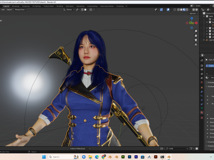Switch to the Texture Paint workspace tab
The height and width of the screenshot is (160, 214).
pos(49,6)
